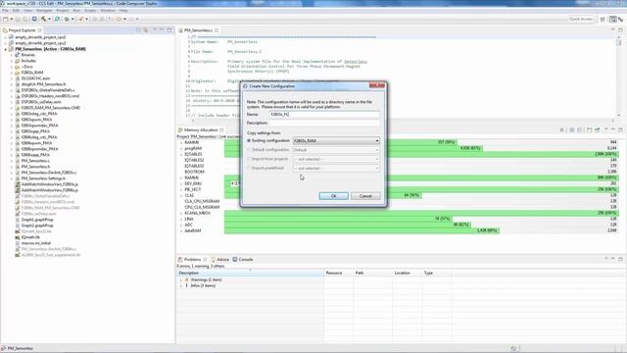Click the PM_Sensorless-Settings.h file icon
Image resolution: width=627 pixels, height=353 pixels.
click(18, 178)
